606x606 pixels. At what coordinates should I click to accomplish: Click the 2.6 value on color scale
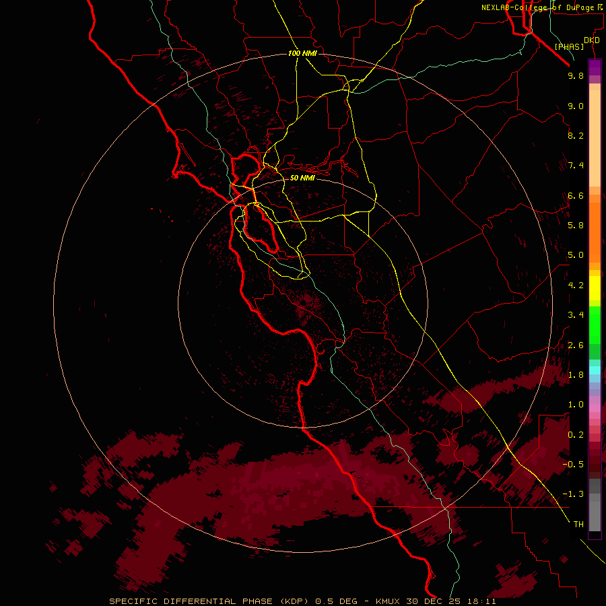pyautogui.click(x=576, y=345)
